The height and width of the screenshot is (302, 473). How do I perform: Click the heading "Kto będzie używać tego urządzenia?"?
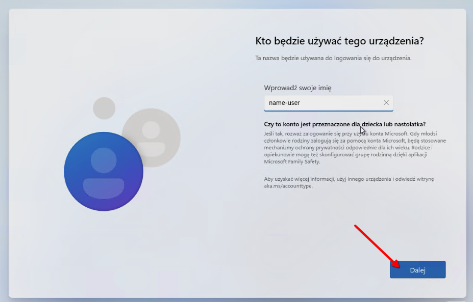[339, 41]
